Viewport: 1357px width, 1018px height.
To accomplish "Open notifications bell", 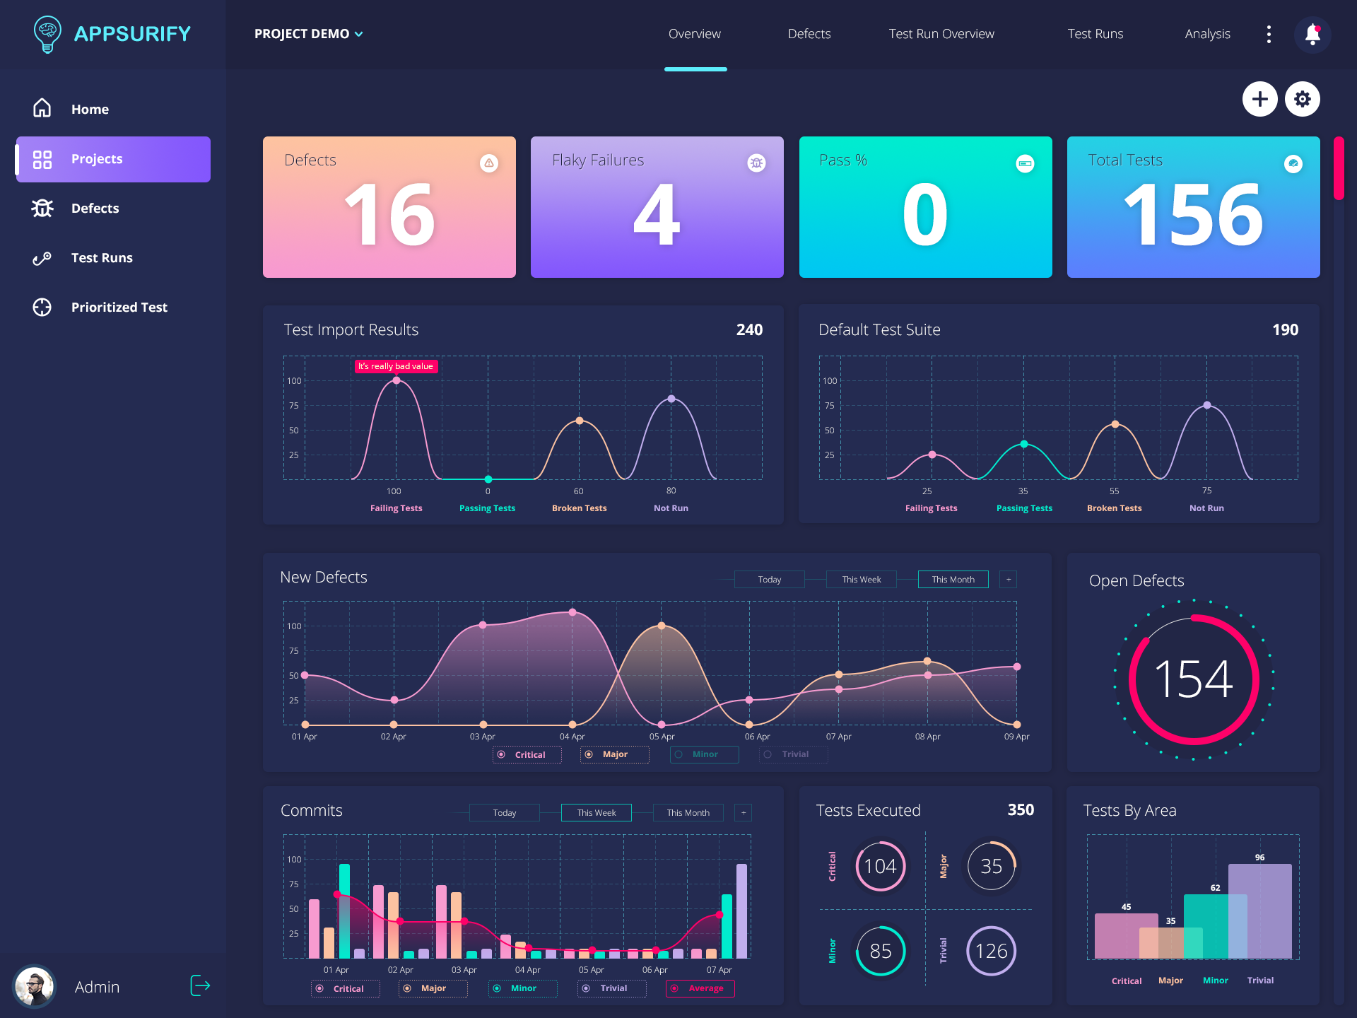I will [1312, 34].
